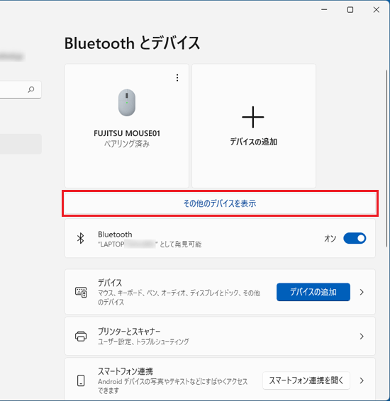The width and height of the screenshot is (390, 401).
Task: Click the スマートフォン連携 title
Action: [x=126, y=371]
